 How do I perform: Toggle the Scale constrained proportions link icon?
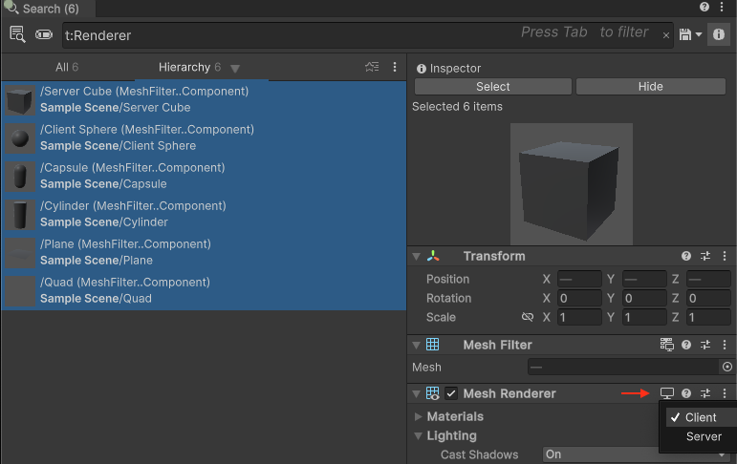click(x=527, y=317)
